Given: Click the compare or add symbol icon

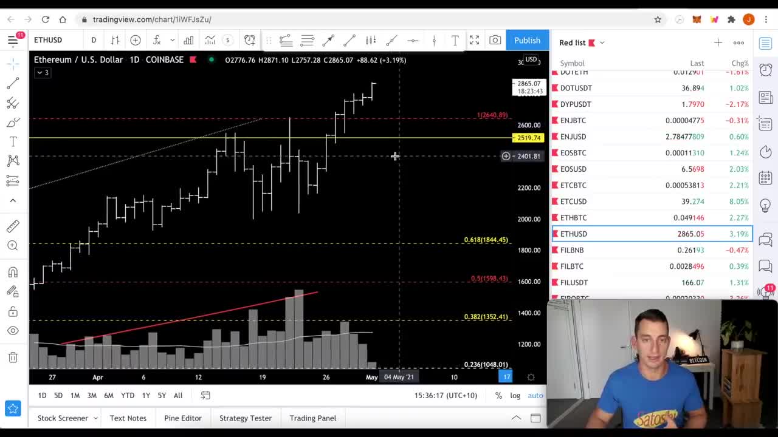Looking at the screenshot, I should click(x=136, y=40).
